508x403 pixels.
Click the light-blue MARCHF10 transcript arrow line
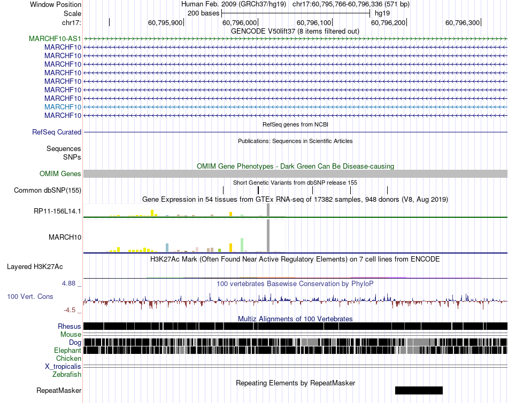click(x=295, y=107)
